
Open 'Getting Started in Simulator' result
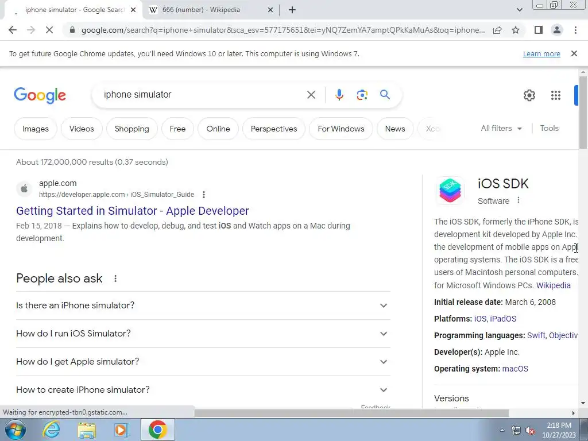133,211
